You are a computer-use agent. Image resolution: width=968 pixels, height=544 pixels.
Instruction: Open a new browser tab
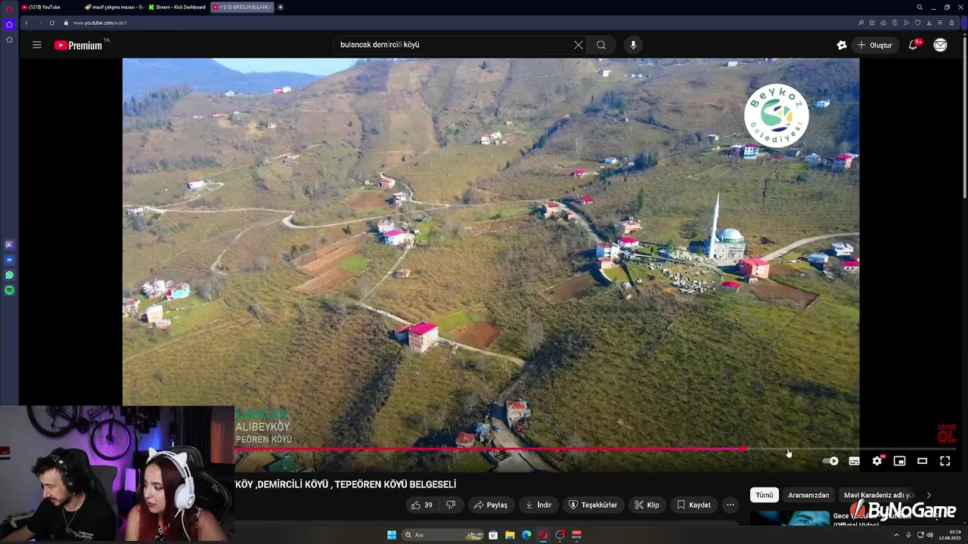coord(281,7)
